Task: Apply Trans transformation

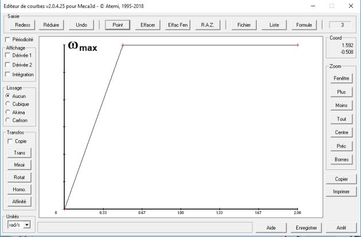Action: (19, 153)
